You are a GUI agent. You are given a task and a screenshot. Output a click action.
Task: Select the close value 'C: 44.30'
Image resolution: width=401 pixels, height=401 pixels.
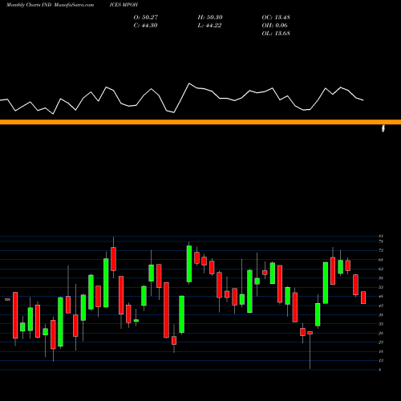[145, 25]
